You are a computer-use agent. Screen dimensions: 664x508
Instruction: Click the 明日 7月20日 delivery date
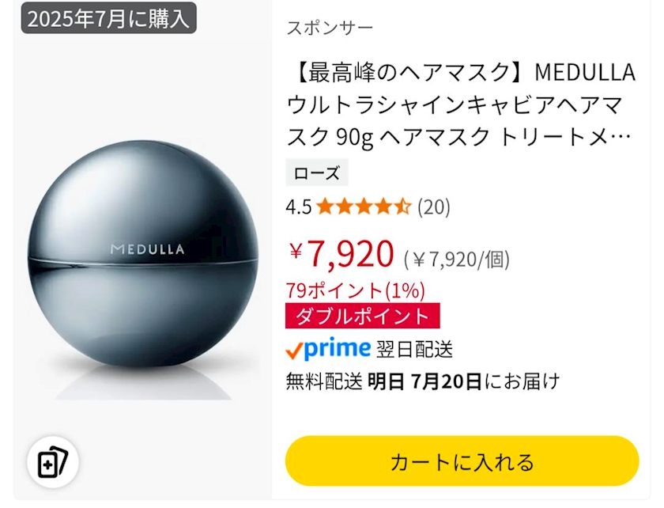pyautogui.click(x=424, y=381)
